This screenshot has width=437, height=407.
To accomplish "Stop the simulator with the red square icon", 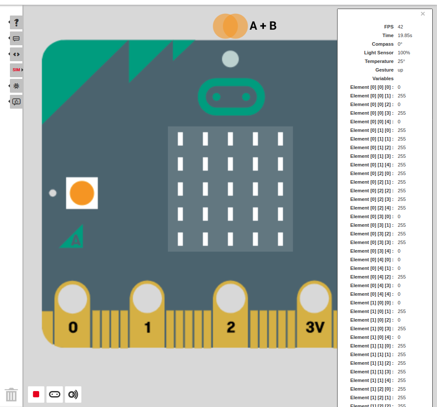I will (x=36, y=394).
